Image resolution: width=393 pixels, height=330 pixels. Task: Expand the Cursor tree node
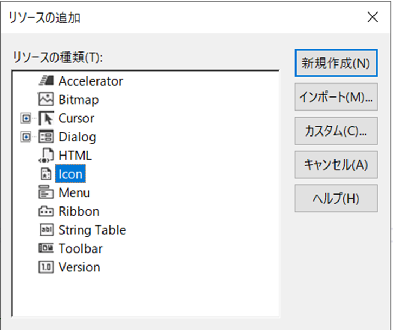tap(25, 118)
